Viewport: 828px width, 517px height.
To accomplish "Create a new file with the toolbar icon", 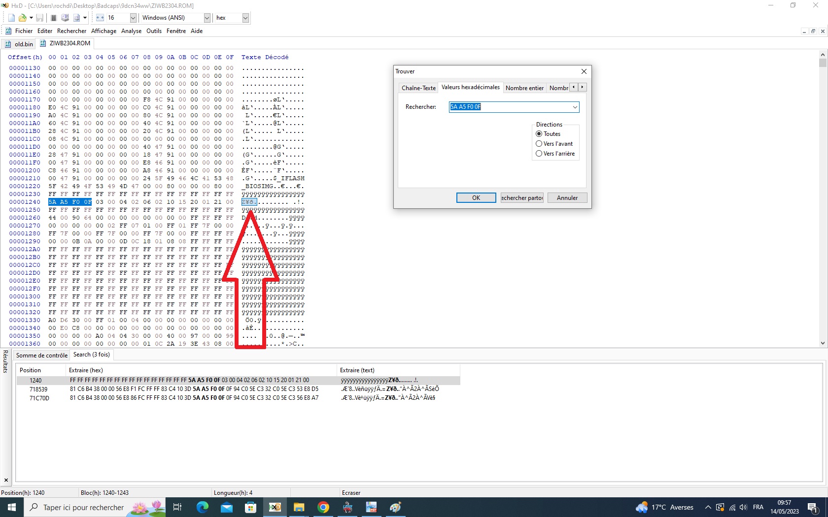I will pos(12,18).
